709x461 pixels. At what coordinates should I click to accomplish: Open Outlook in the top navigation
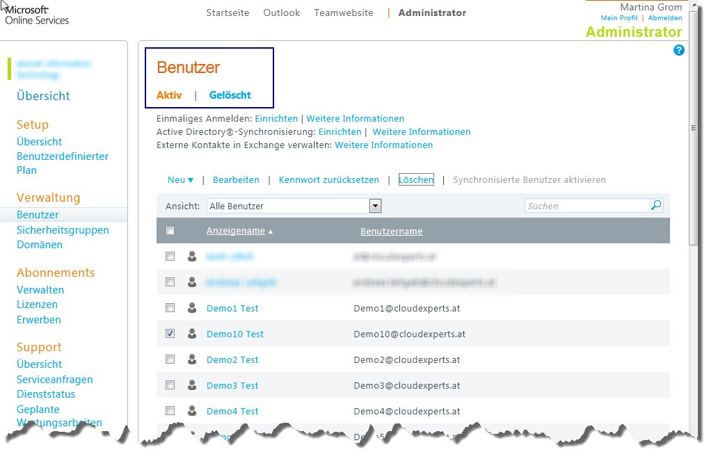click(281, 13)
